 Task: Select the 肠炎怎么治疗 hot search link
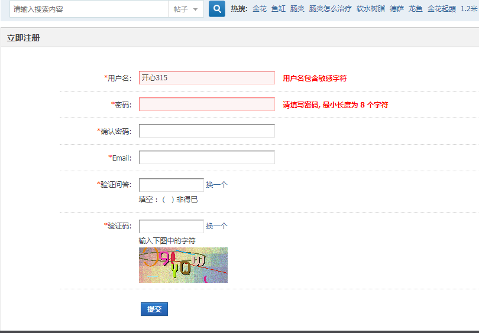click(x=331, y=9)
